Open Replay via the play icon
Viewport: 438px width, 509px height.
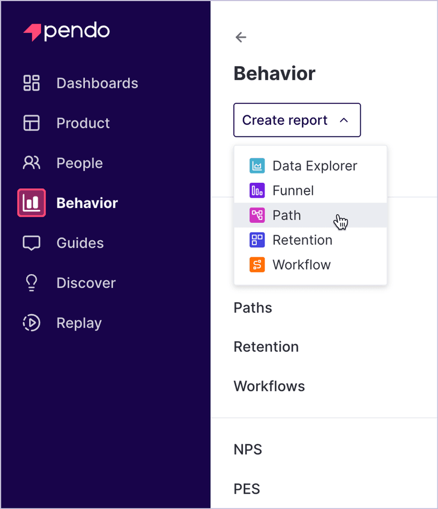tap(31, 323)
